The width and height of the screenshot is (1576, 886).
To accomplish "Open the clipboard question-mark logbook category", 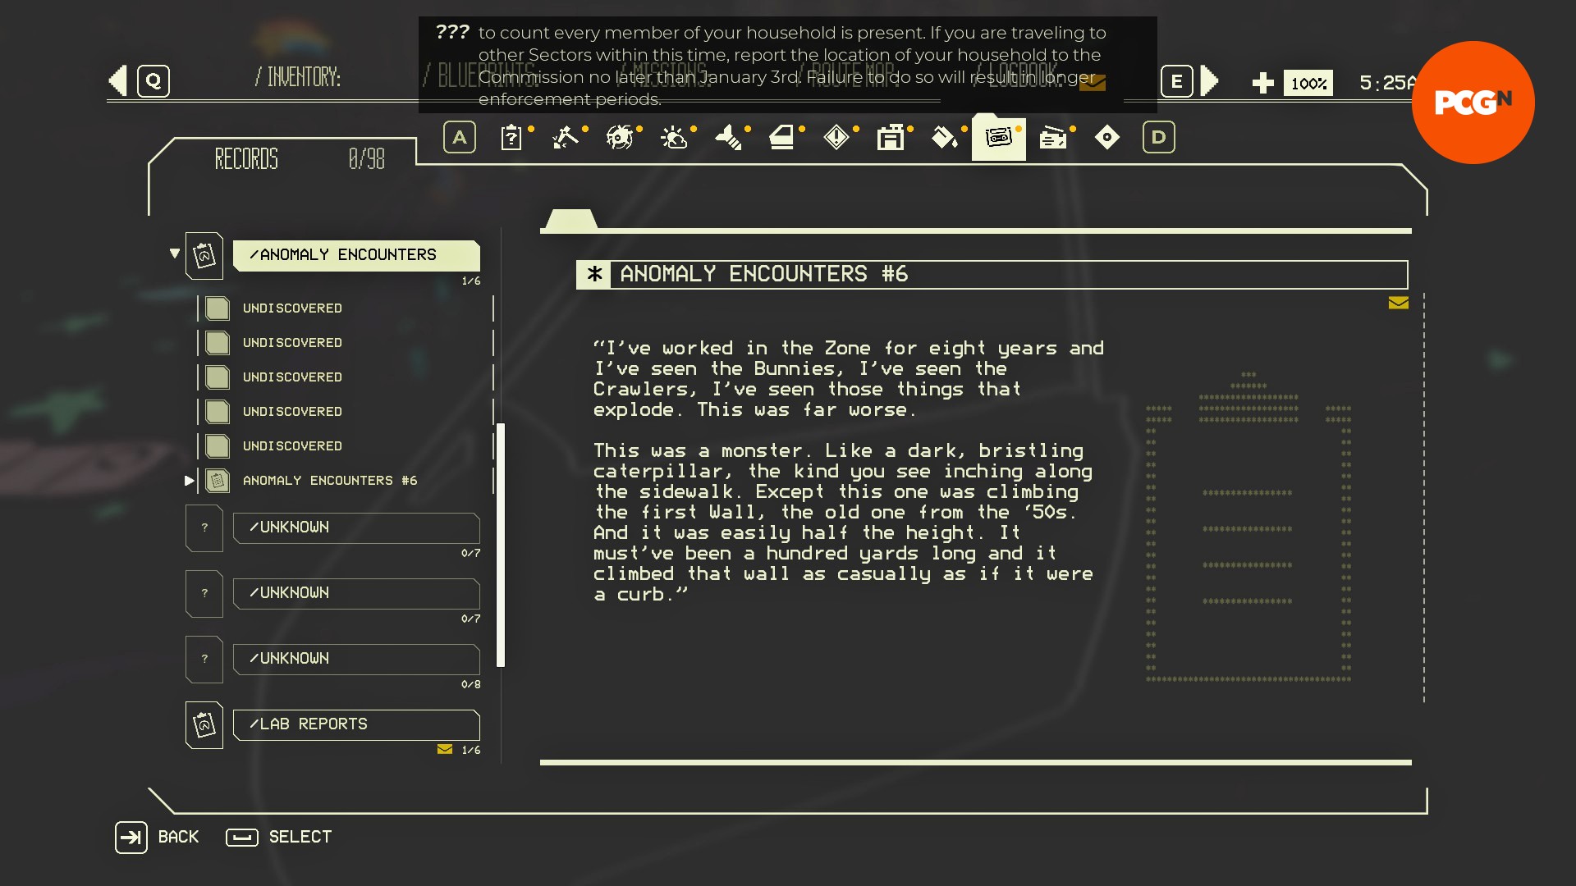I will coord(511,137).
